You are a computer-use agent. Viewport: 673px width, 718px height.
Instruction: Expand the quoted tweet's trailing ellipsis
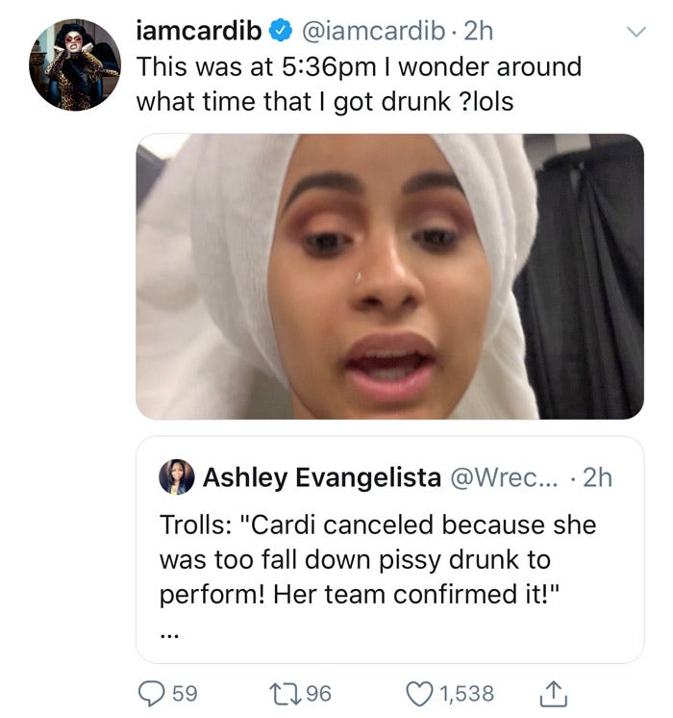click(x=169, y=633)
